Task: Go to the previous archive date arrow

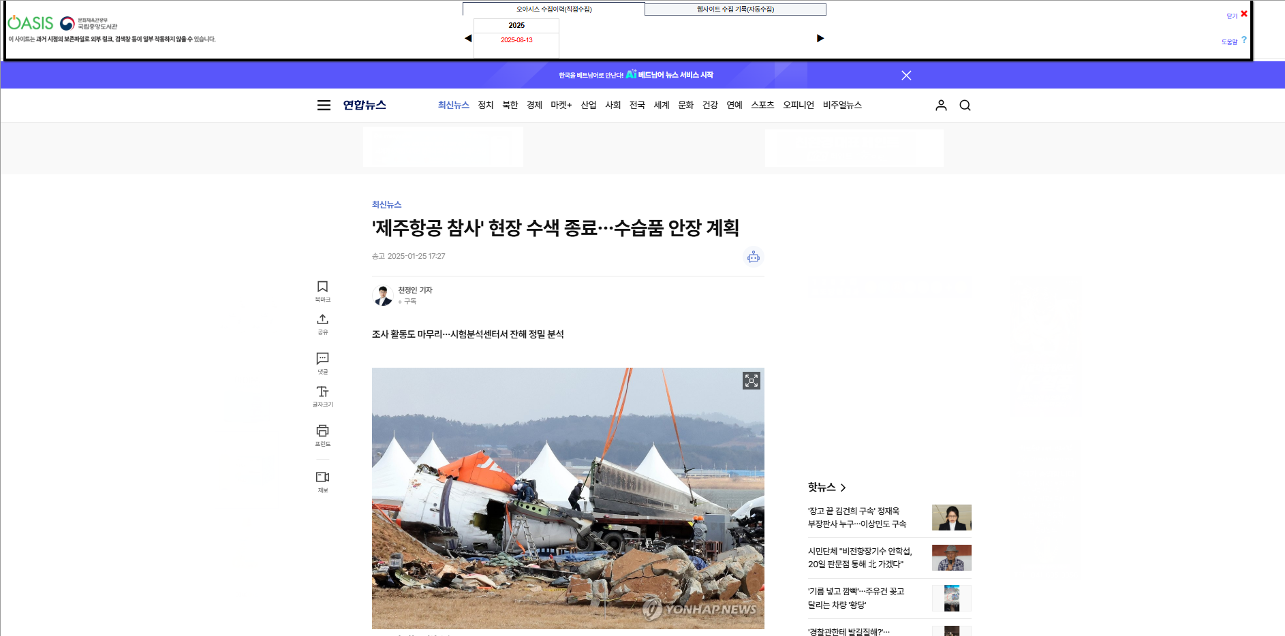Action: point(468,38)
